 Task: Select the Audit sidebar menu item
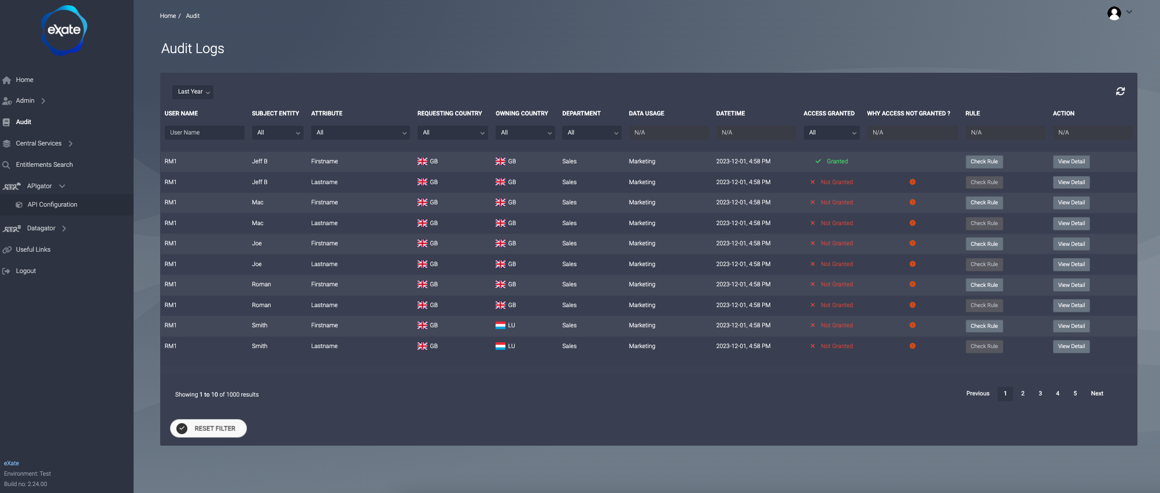click(x=23, y=122)
